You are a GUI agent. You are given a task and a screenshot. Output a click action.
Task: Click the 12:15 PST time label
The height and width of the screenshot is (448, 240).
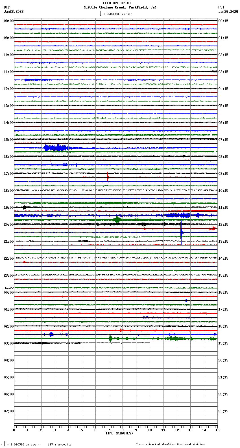pos(223,225)
